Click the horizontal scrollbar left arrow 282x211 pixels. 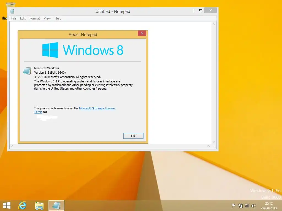pos(12,146)
